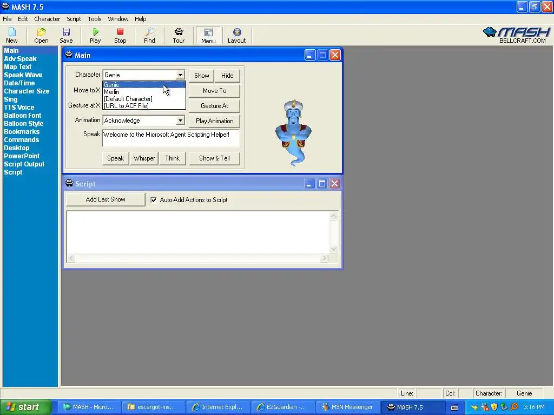
Task: Switch to Internet Explorer taskbar item
Action: click(x=217, y=407)
